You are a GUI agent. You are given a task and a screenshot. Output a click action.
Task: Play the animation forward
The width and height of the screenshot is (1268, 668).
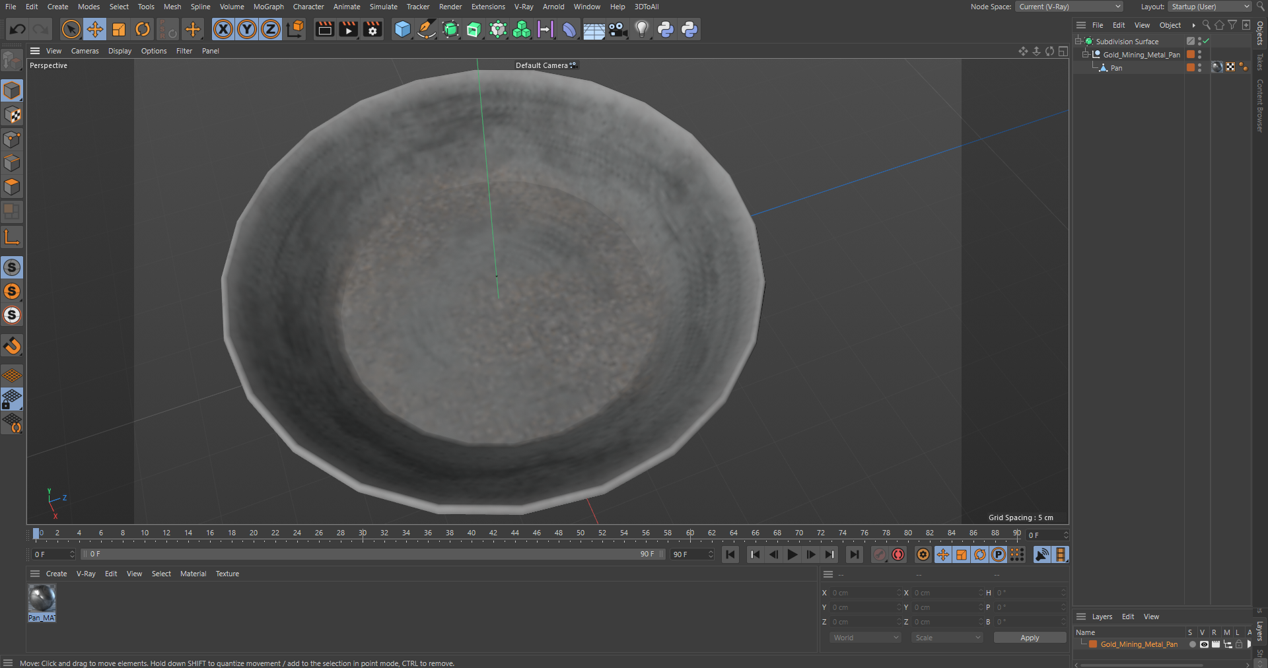click(792, 554)
